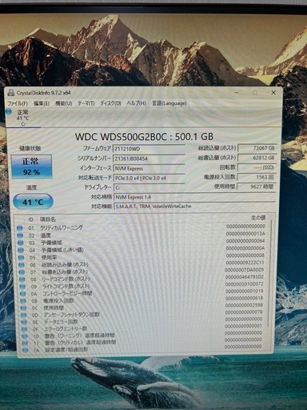This screenshot has width=307, height=410.
Task: Click the 対応機能 field with S.M.A.R.T., TRIM
Action: click(x=194, y=206)
